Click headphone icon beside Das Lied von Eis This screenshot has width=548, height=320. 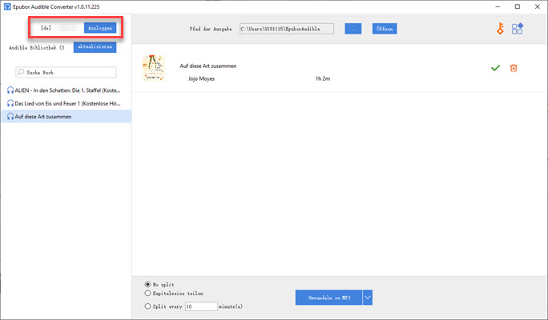tap(10, 103)
